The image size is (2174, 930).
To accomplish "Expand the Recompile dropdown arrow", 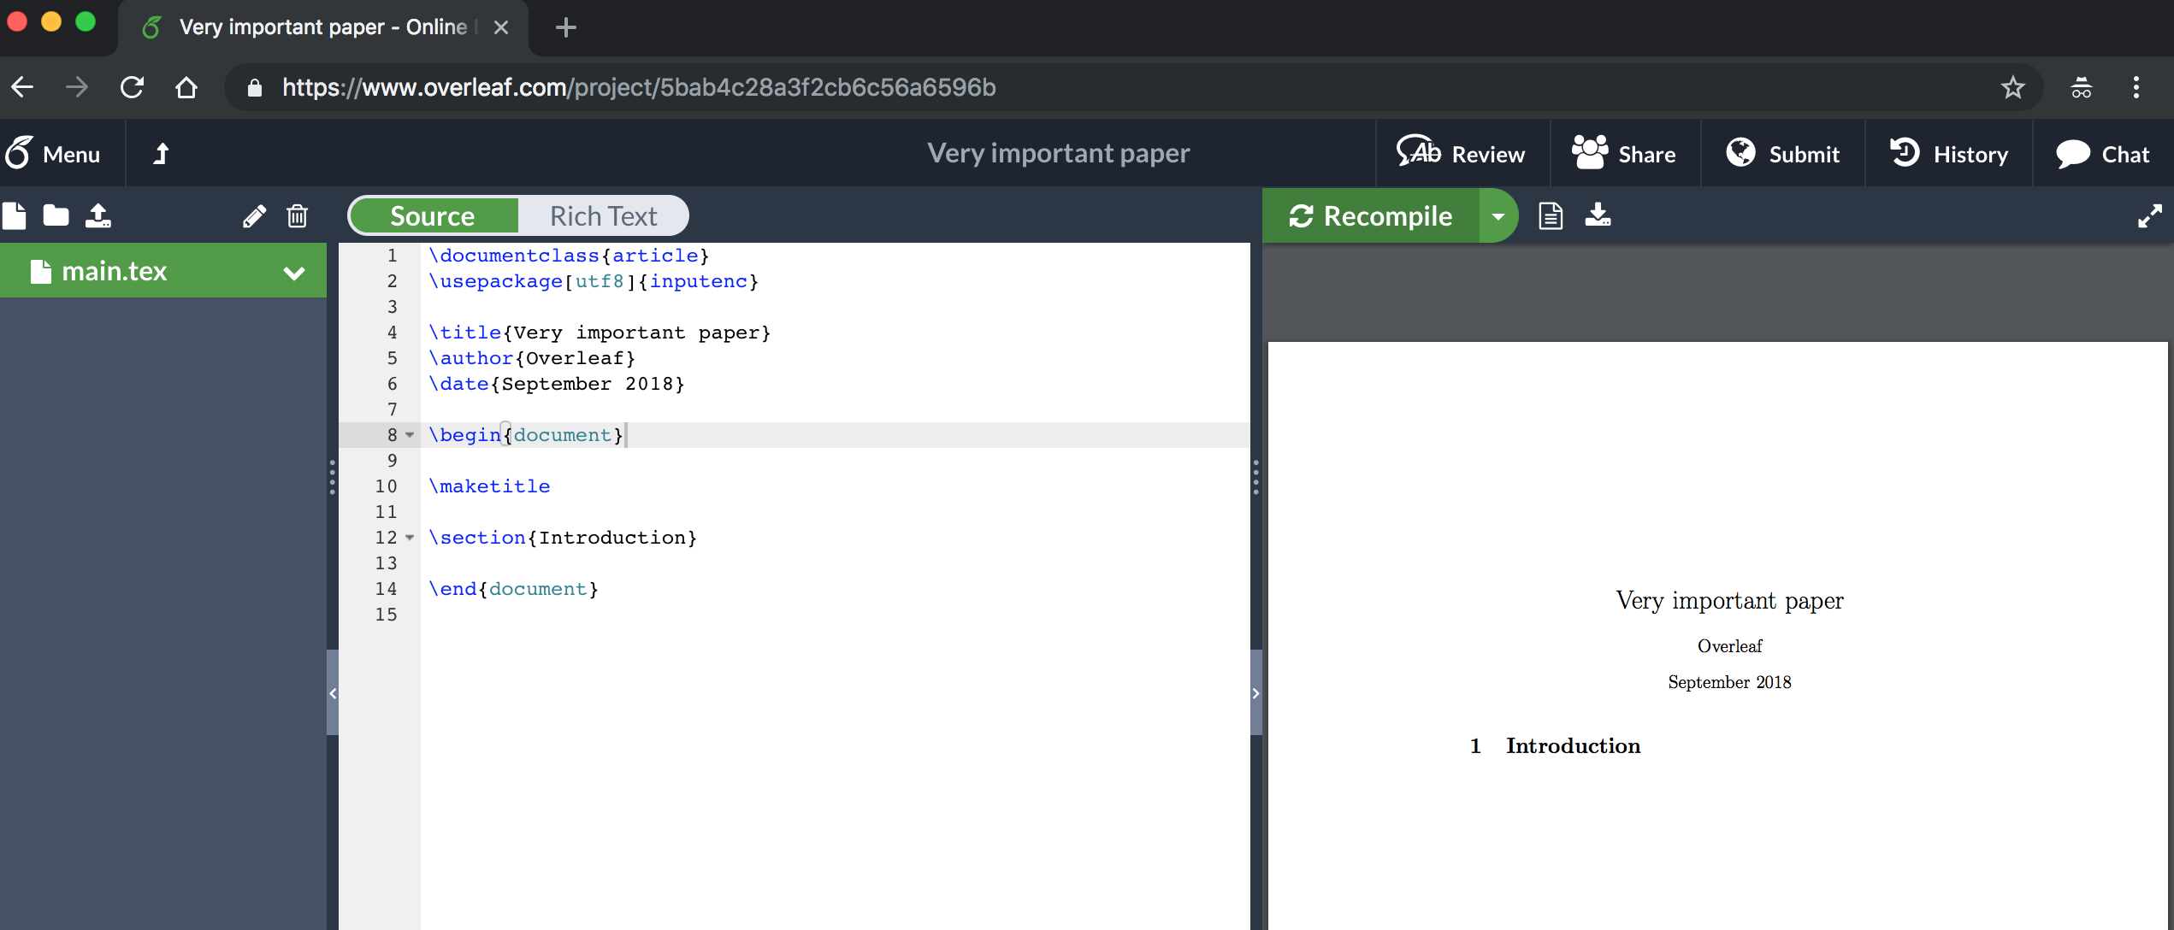I will [x=1498, y=215].
